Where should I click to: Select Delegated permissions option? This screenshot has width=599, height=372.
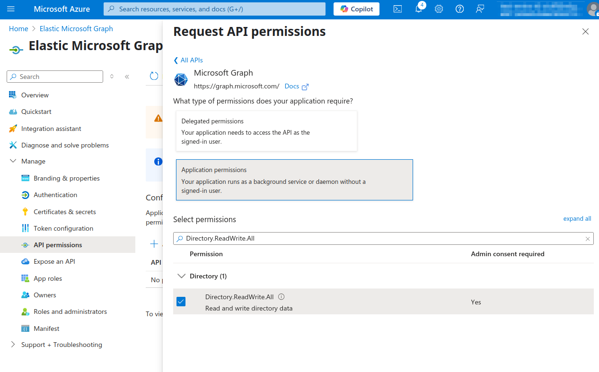266,131
